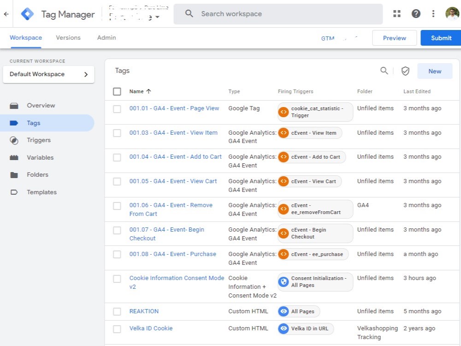Check the 001.08 Purchase tag checkbox

click(117, 254)
